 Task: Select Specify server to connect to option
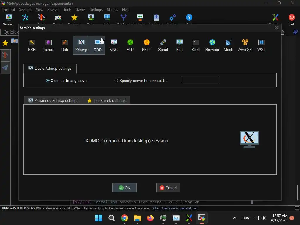(141, 81)
